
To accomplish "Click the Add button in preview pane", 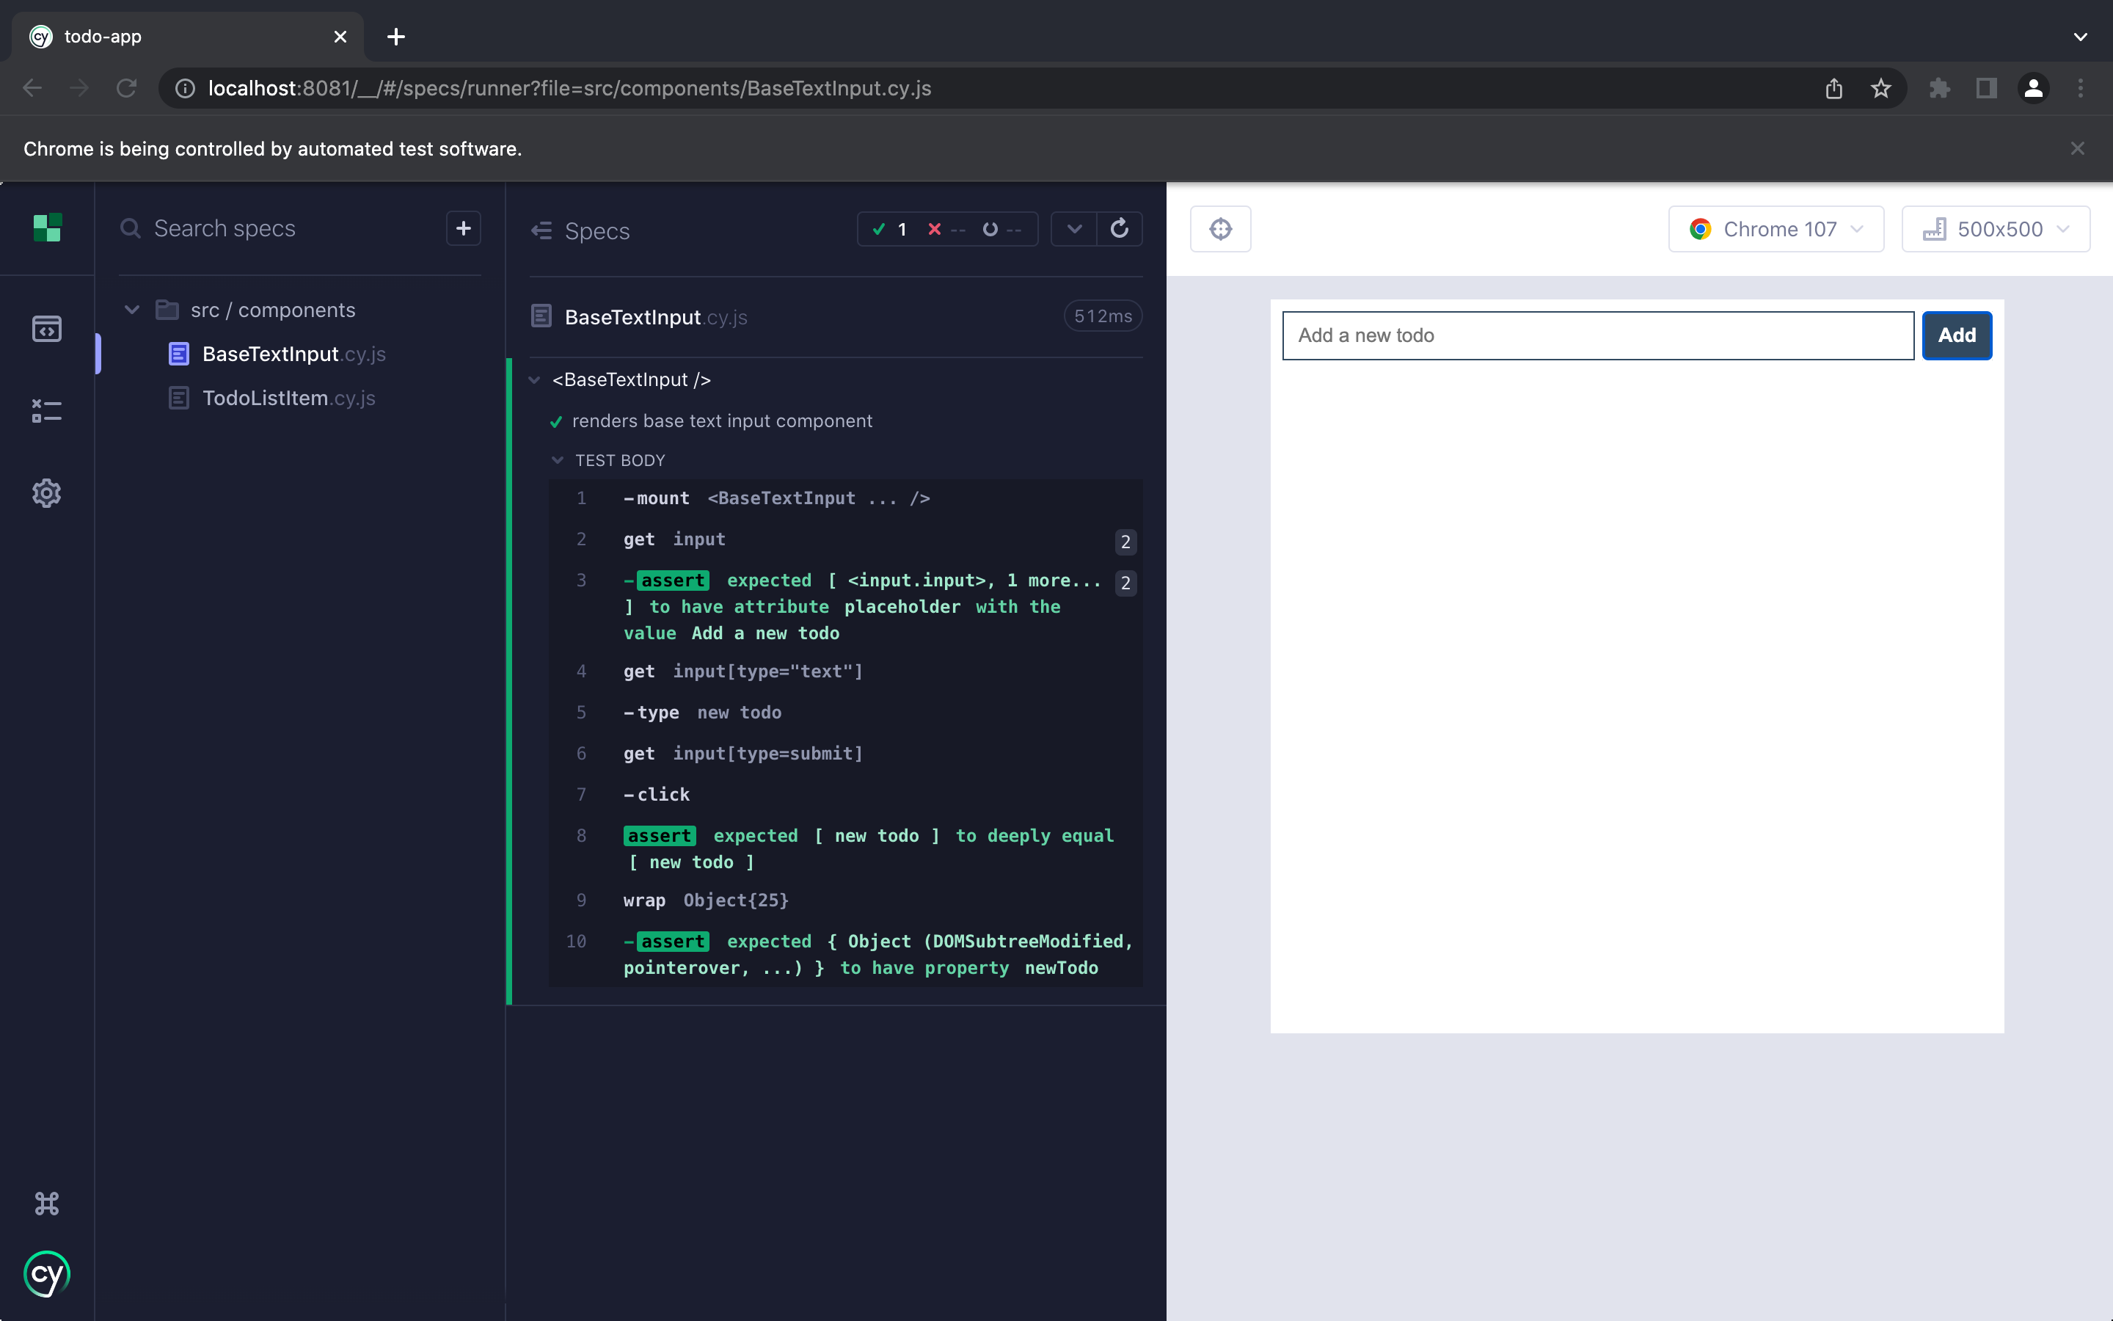I will click(x=1956, y=335).
